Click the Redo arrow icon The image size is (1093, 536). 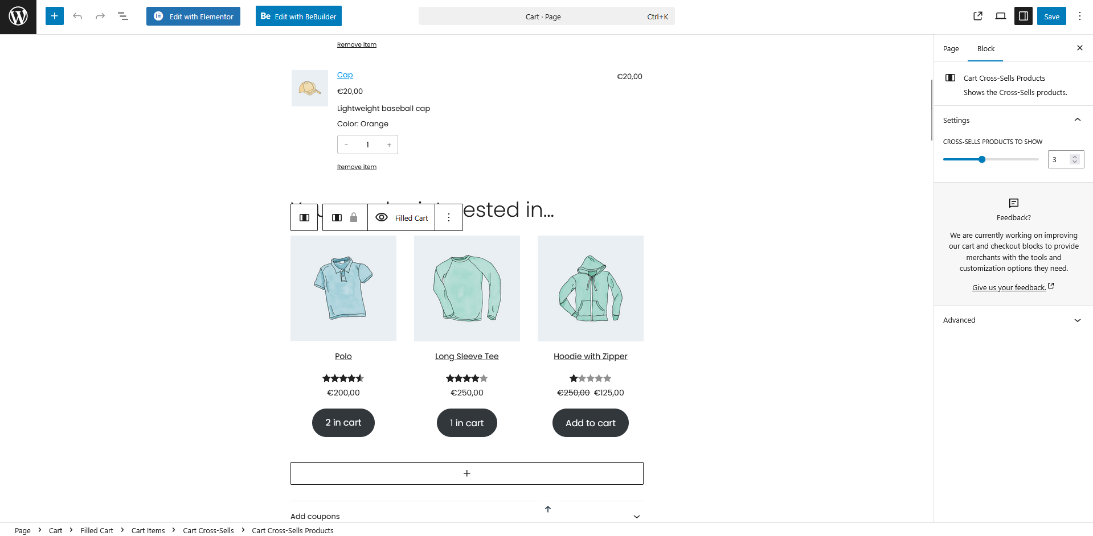click(x=100, y=17)
